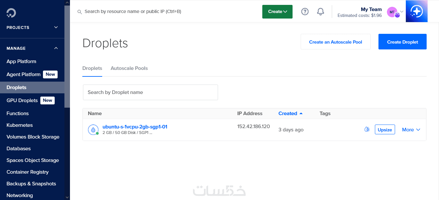The height and width of the screenshot is (200, 439).
Task: Open the More dropdown for the droplet
Action: click(411, 130)
